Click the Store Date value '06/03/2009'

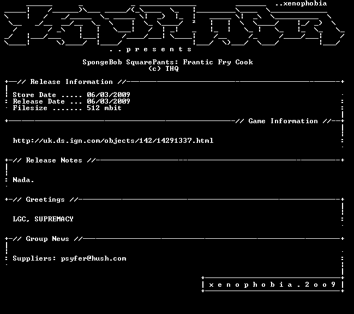click(109, 95)
